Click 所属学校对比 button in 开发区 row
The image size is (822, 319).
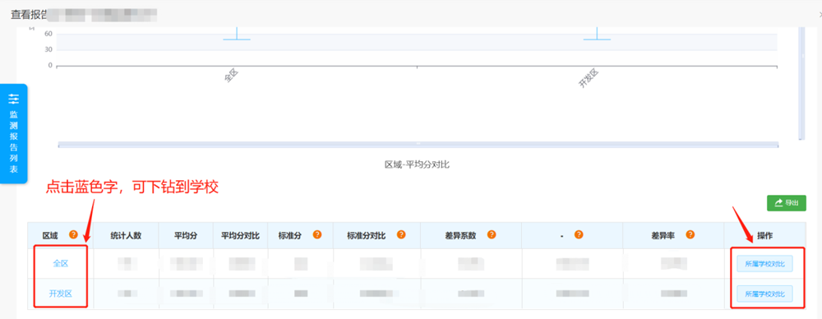764,294
